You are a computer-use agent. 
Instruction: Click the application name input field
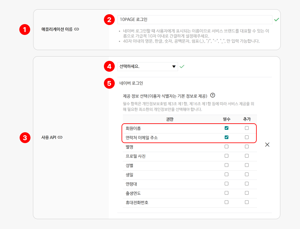pyautogui.click(x=195, y=19)
